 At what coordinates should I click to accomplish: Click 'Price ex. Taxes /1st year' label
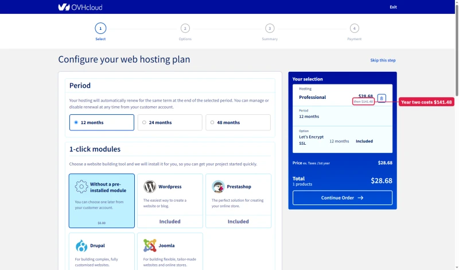(x=311, y=163)
